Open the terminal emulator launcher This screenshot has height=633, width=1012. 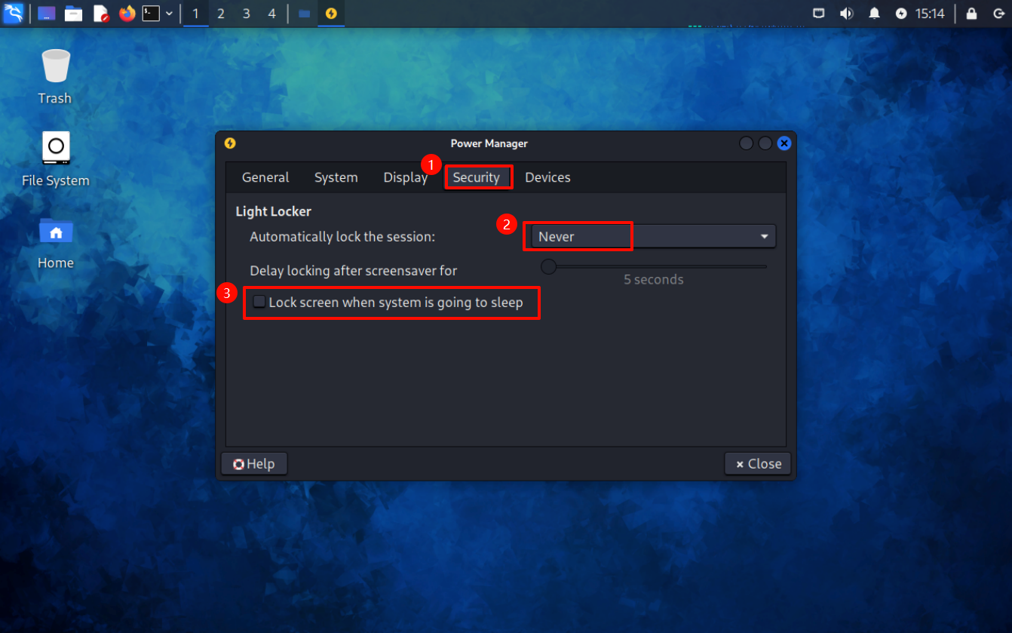point(152,14)
